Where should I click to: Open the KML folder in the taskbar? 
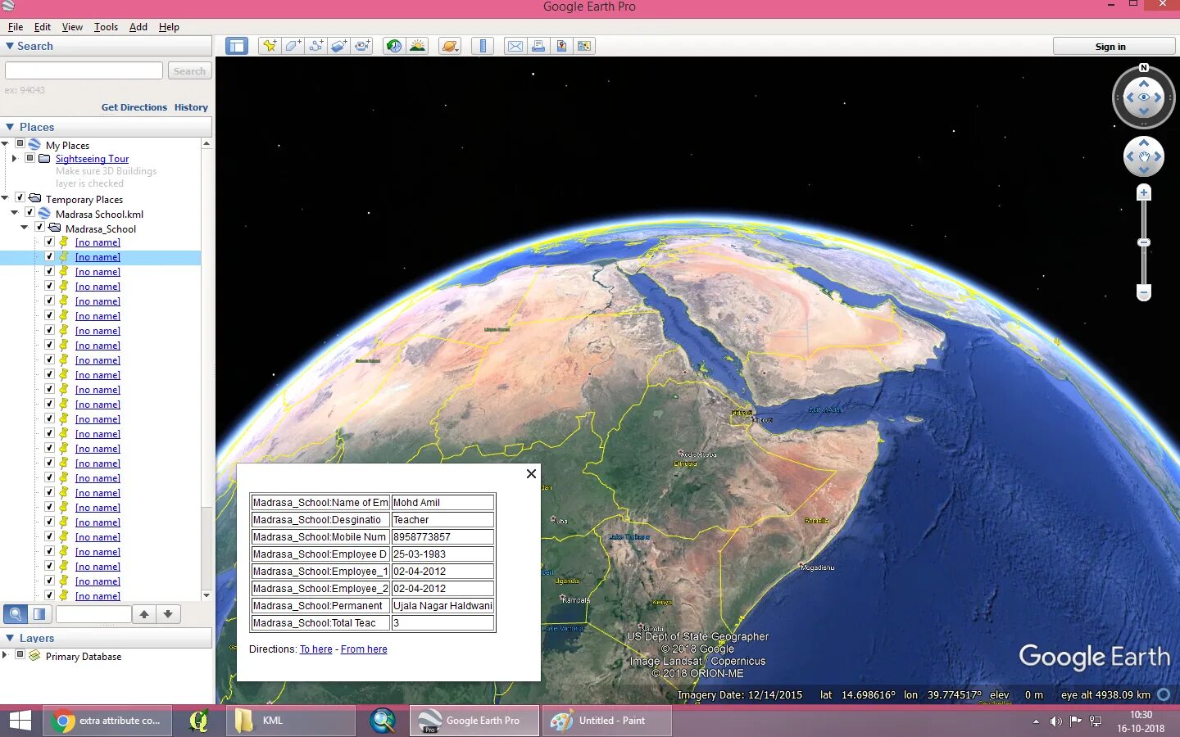(290, 721)
